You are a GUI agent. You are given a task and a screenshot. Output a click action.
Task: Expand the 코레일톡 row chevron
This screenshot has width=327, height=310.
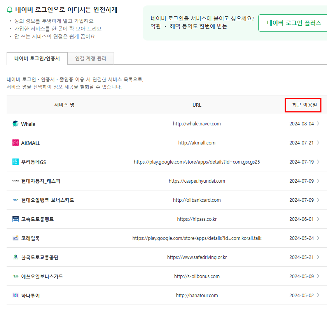point(318,238)
